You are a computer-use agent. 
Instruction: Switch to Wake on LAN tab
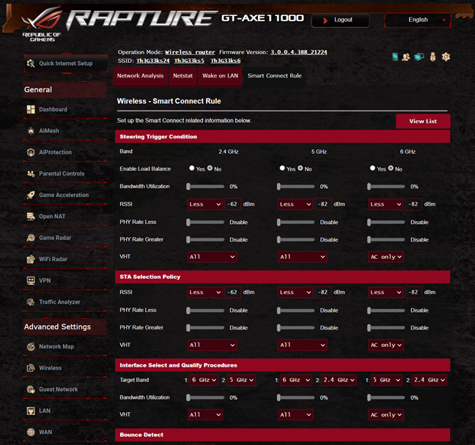coord(220,76)
